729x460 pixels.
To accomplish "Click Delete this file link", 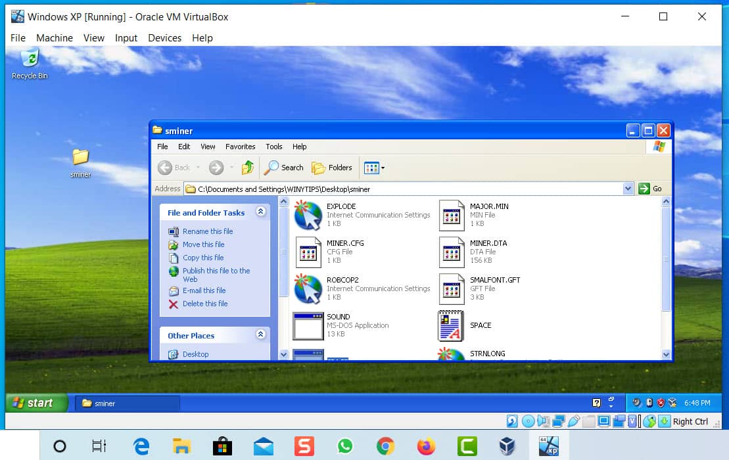I will [205, 303].
